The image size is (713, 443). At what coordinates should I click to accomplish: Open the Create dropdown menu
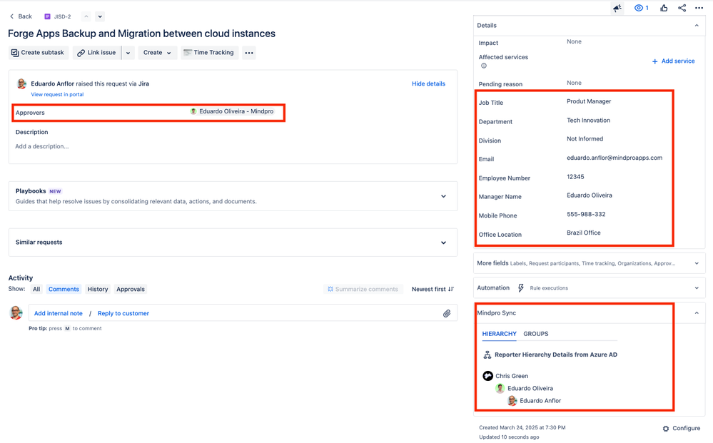point(157,53)
